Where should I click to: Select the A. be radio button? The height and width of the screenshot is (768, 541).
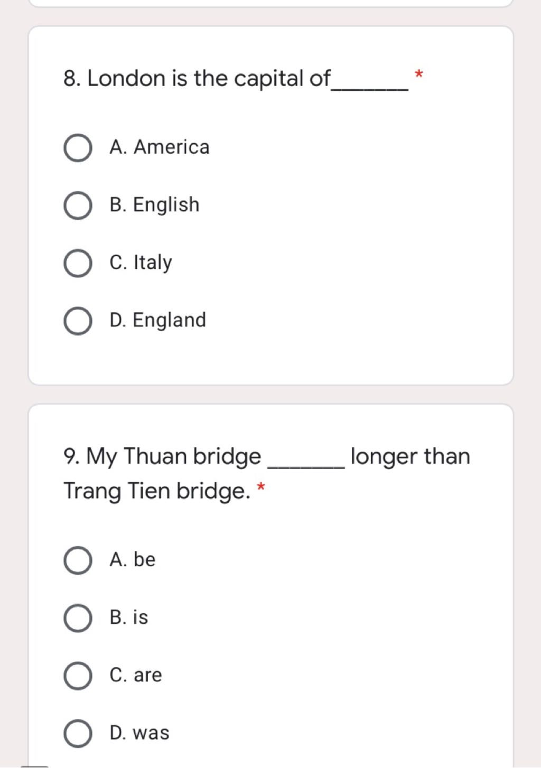[x=78, y=560]
